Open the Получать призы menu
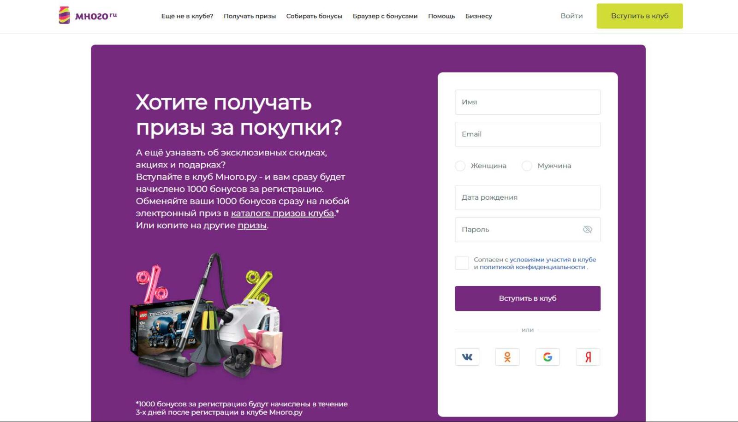Viewport: 738px width, 422px height. (x=250, y=16)
